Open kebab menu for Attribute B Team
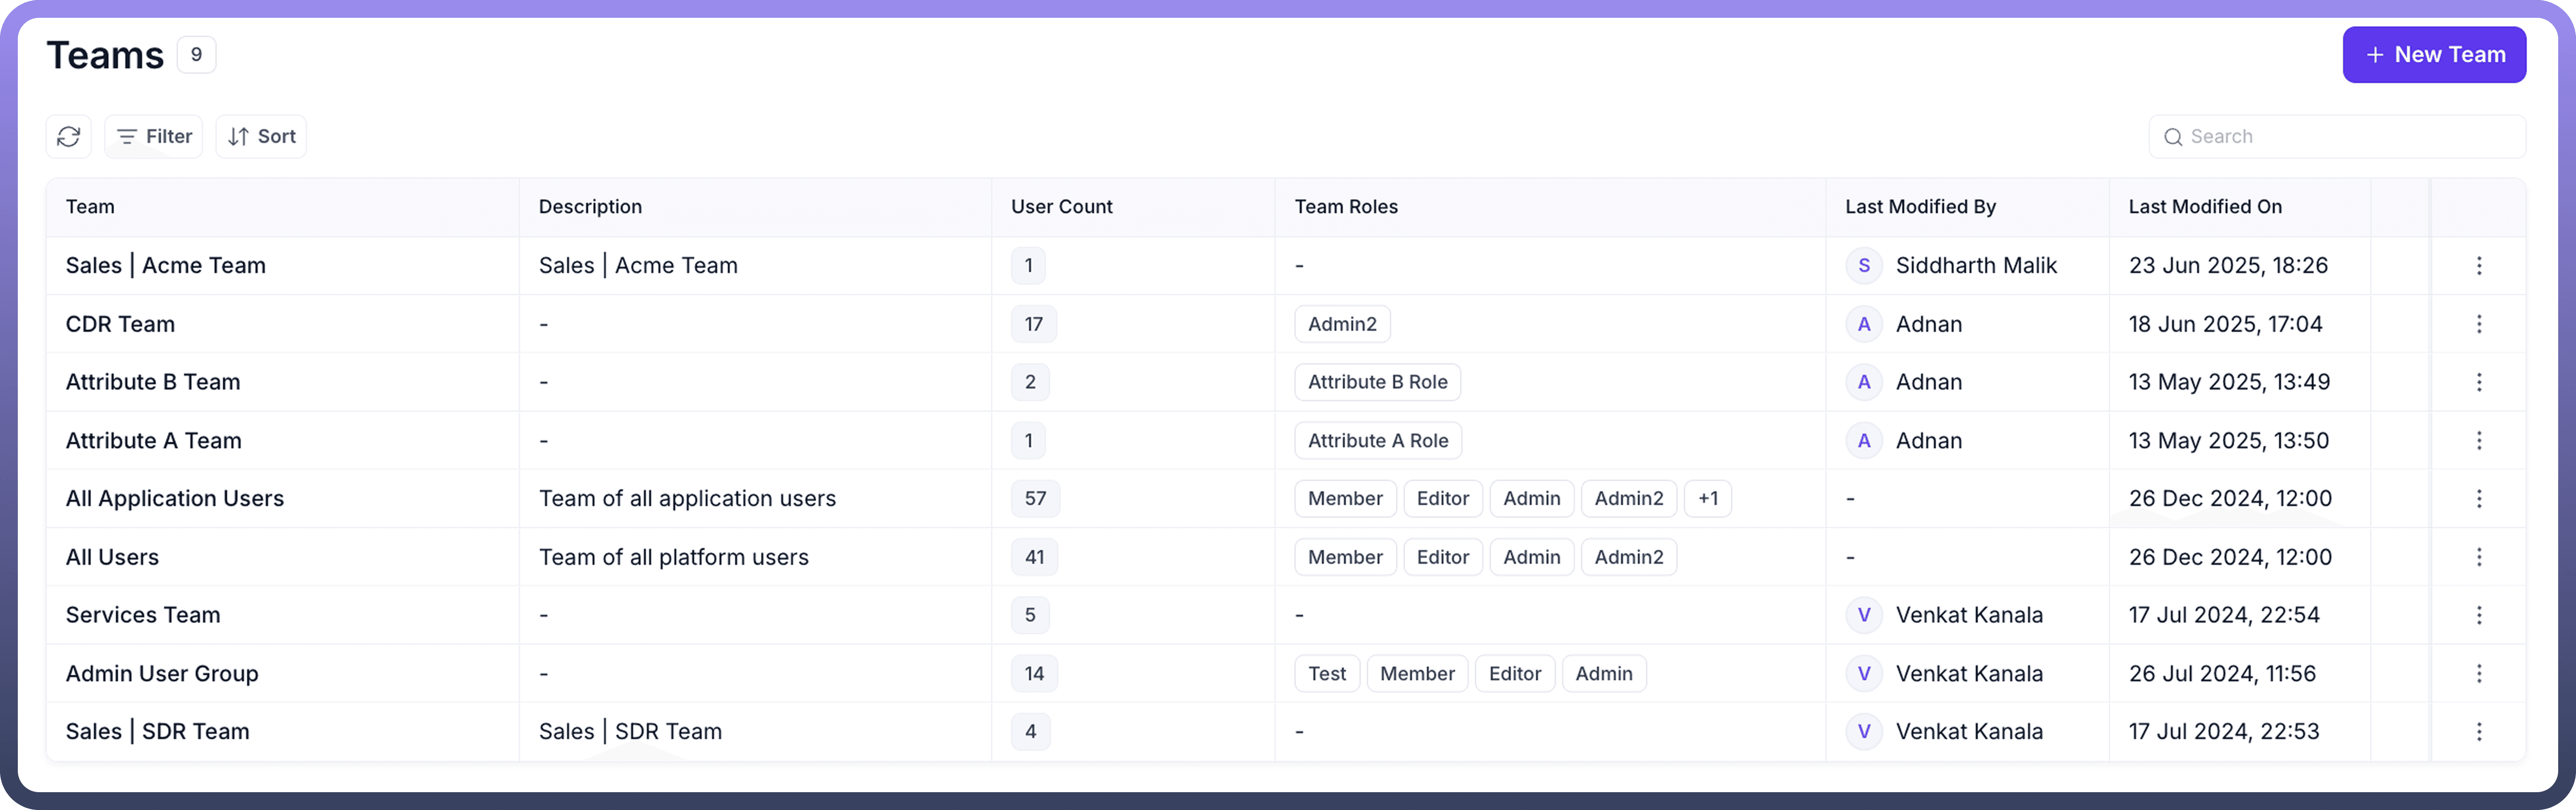2576x810 pixels. coord(2478,382)
